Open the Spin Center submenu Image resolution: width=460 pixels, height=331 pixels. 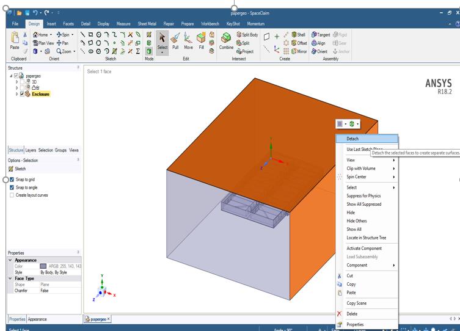(367, 176)
